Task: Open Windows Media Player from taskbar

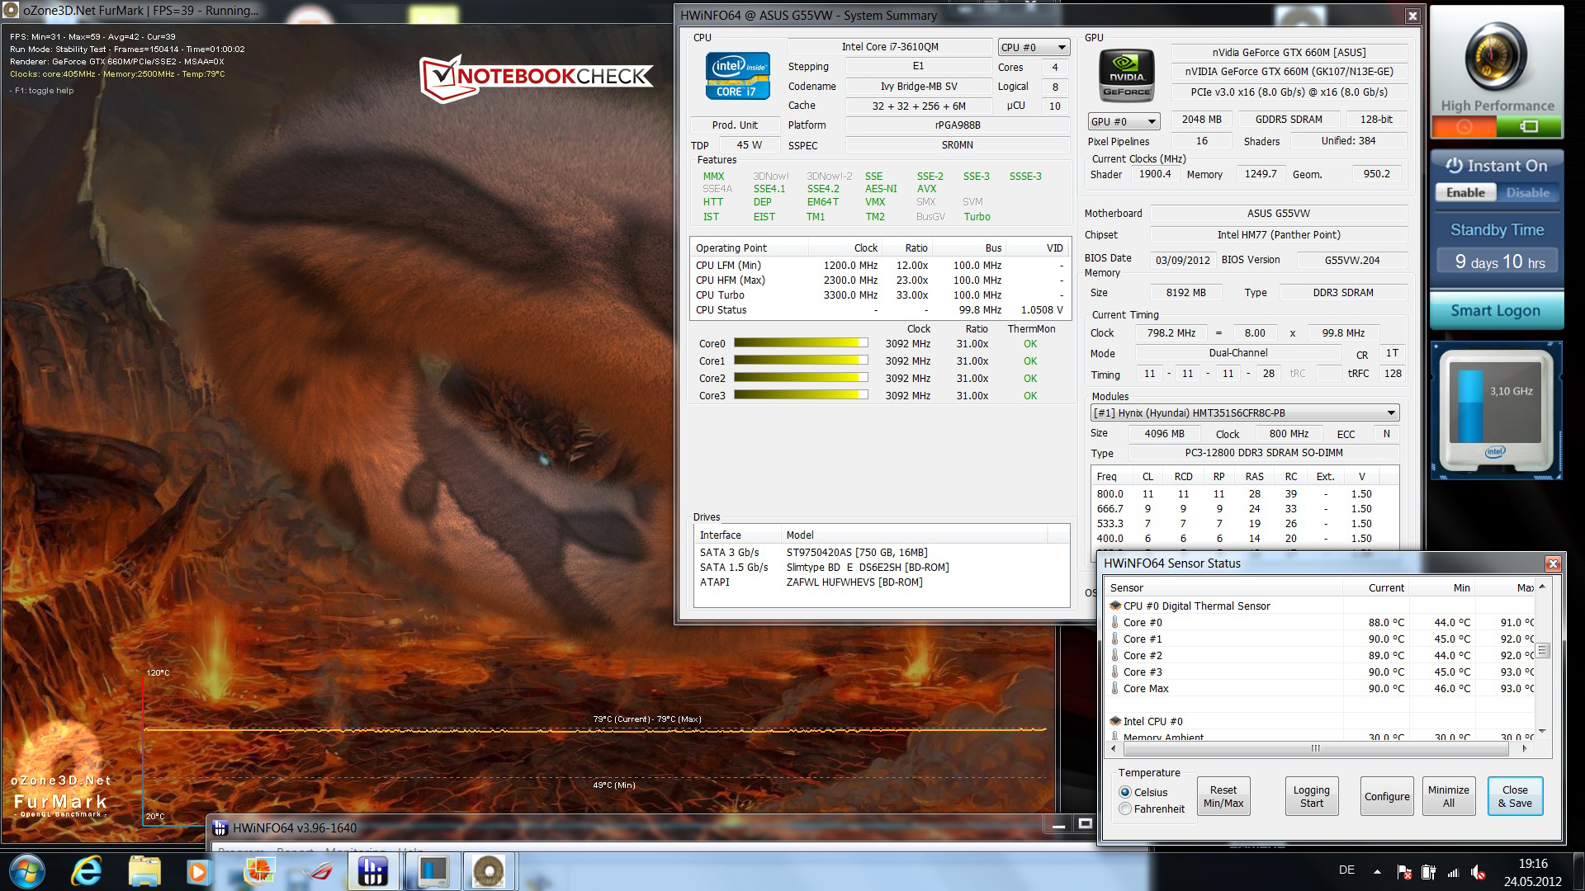Action: coord(199,870)
